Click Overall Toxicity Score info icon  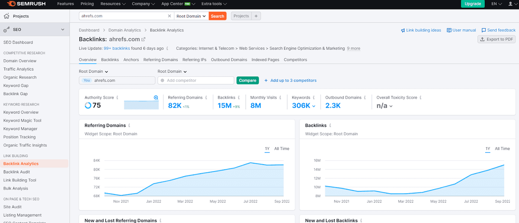[420, 97]
